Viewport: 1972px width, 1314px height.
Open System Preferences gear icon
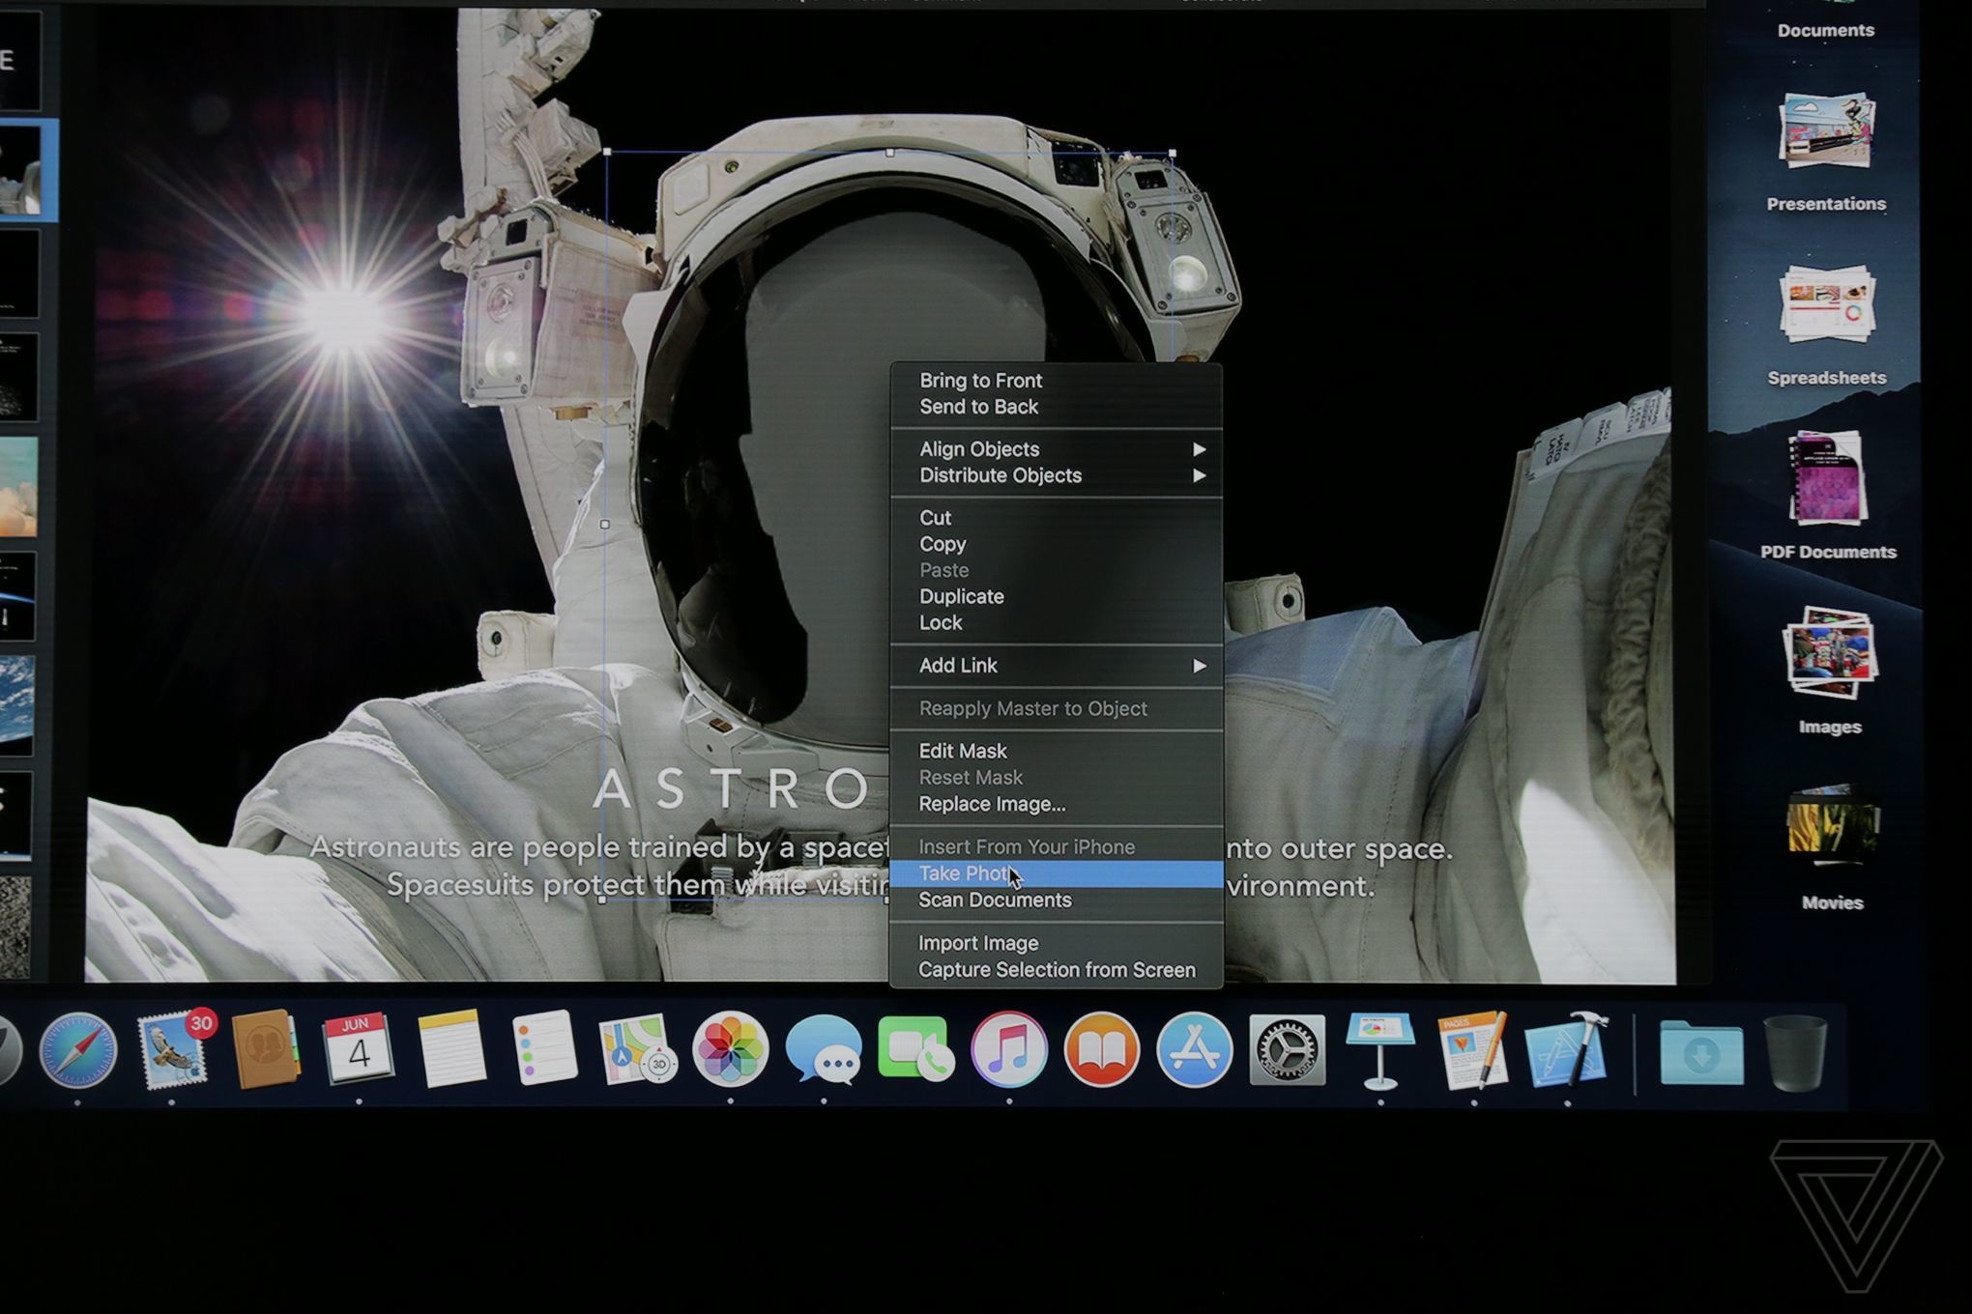tap(1287, 1050)
